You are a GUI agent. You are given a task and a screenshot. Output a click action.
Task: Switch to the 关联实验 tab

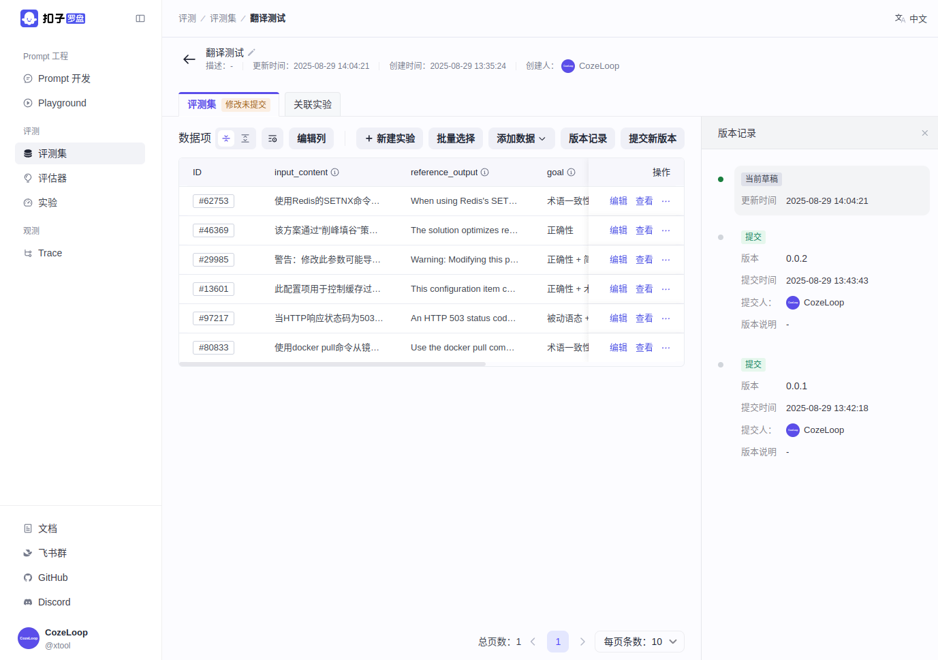[x=312, y=104]
